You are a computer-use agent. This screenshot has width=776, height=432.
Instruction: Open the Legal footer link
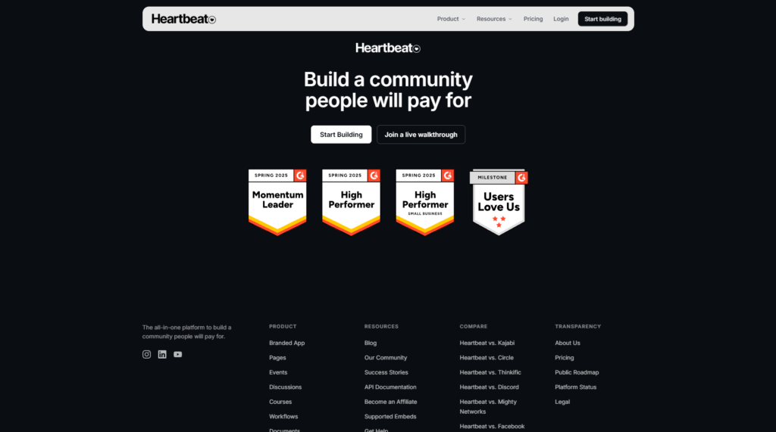(x=562, y=402)
